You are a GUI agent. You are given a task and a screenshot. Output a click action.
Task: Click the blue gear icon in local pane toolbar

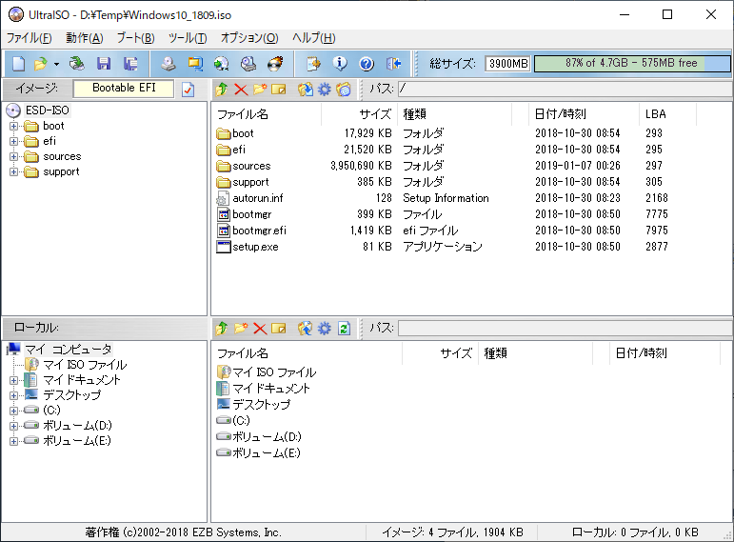pos(324,329)
